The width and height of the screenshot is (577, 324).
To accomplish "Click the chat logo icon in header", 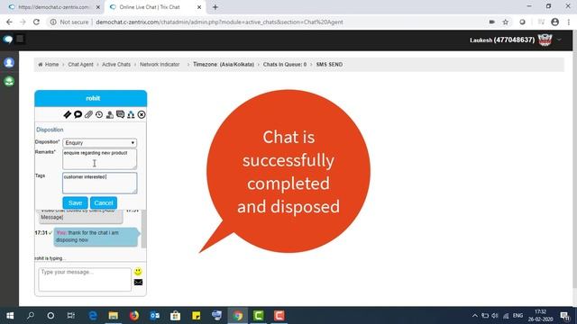I will [x=8, y=40].
